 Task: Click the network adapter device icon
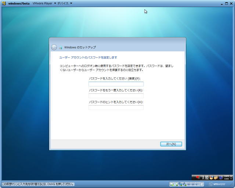(x=180, y=184)
